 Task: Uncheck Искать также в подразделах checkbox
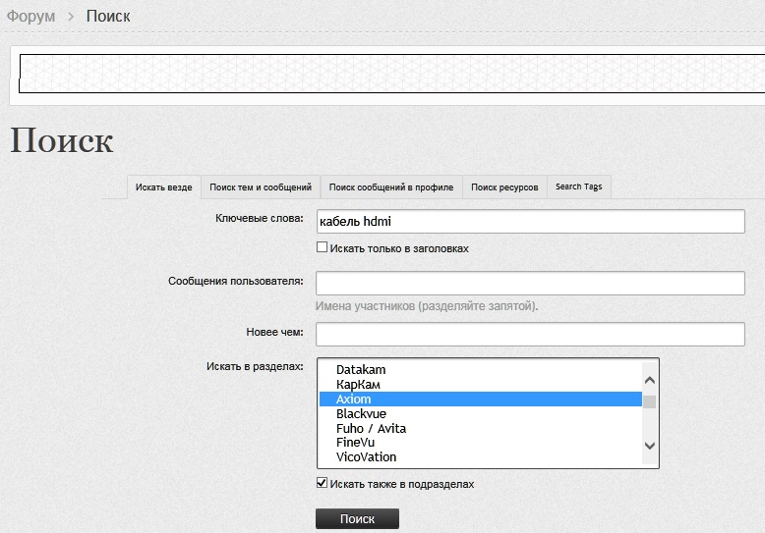pyautogui.click(x=322, y=483)
